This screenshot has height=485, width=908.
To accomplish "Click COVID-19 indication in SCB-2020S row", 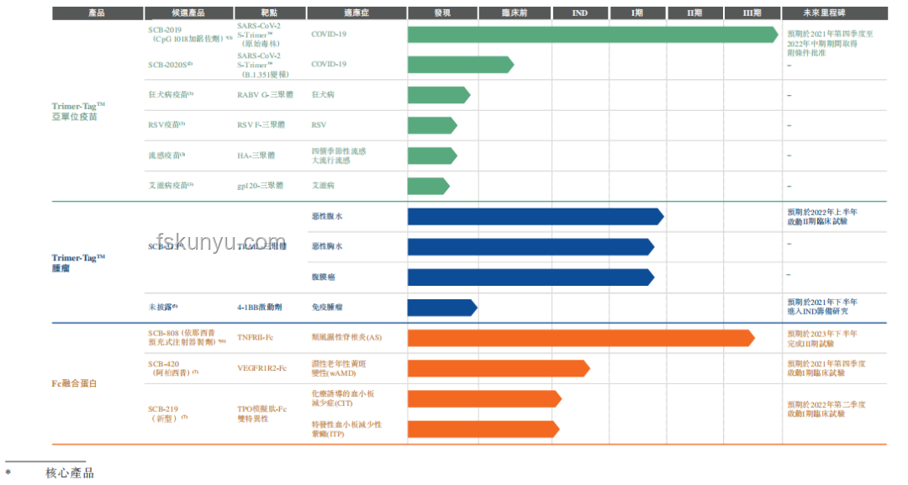I will coord(329,64).
